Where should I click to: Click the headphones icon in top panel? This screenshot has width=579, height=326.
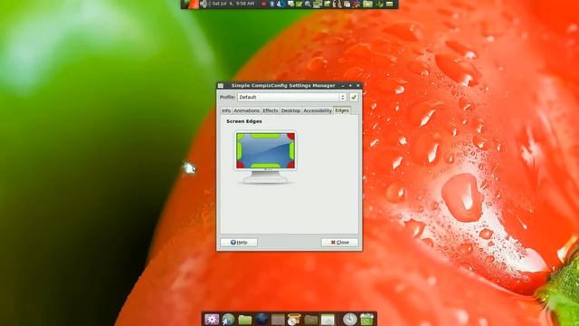tap(337, 4)
